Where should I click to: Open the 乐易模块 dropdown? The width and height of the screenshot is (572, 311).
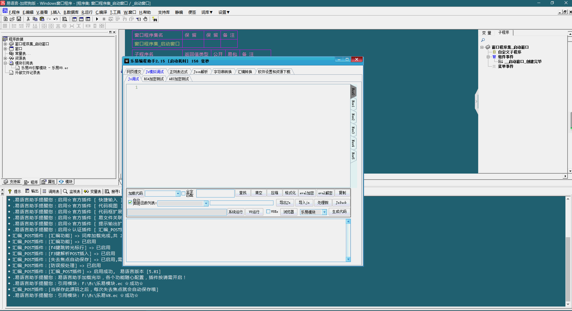(x=324, y=212)
